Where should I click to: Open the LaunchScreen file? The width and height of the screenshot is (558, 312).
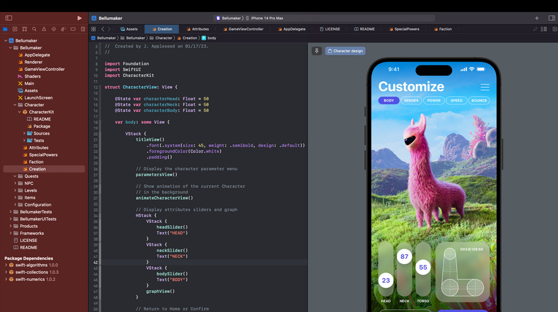click(x=35, y=97)
